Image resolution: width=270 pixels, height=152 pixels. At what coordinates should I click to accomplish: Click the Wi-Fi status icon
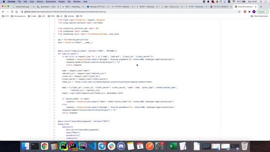click(233, 2)
